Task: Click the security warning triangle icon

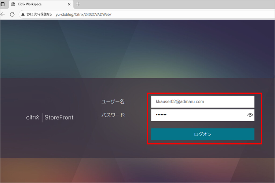Action: 23,14
